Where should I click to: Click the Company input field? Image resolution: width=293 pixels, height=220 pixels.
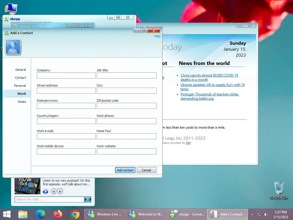pos(66,76)
